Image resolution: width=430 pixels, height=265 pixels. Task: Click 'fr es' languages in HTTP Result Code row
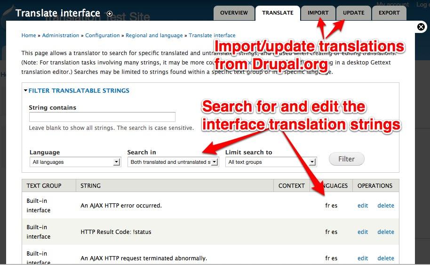point(331,232)
